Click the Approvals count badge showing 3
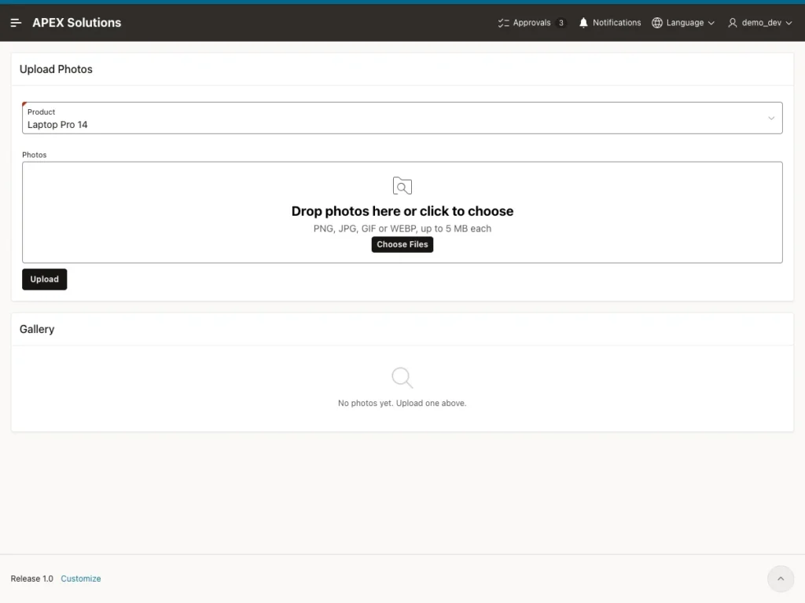This screenshot has width=805, height=603. click(x=561, y=23)
